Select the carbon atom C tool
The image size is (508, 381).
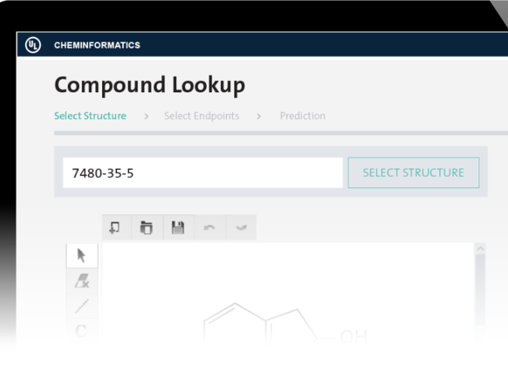(82, 330)
